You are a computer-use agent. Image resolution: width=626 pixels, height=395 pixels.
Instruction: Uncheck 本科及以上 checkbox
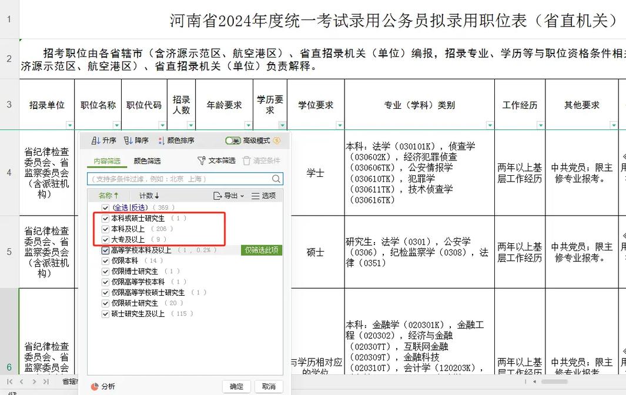pyautogui.click(x=105, y=229)
